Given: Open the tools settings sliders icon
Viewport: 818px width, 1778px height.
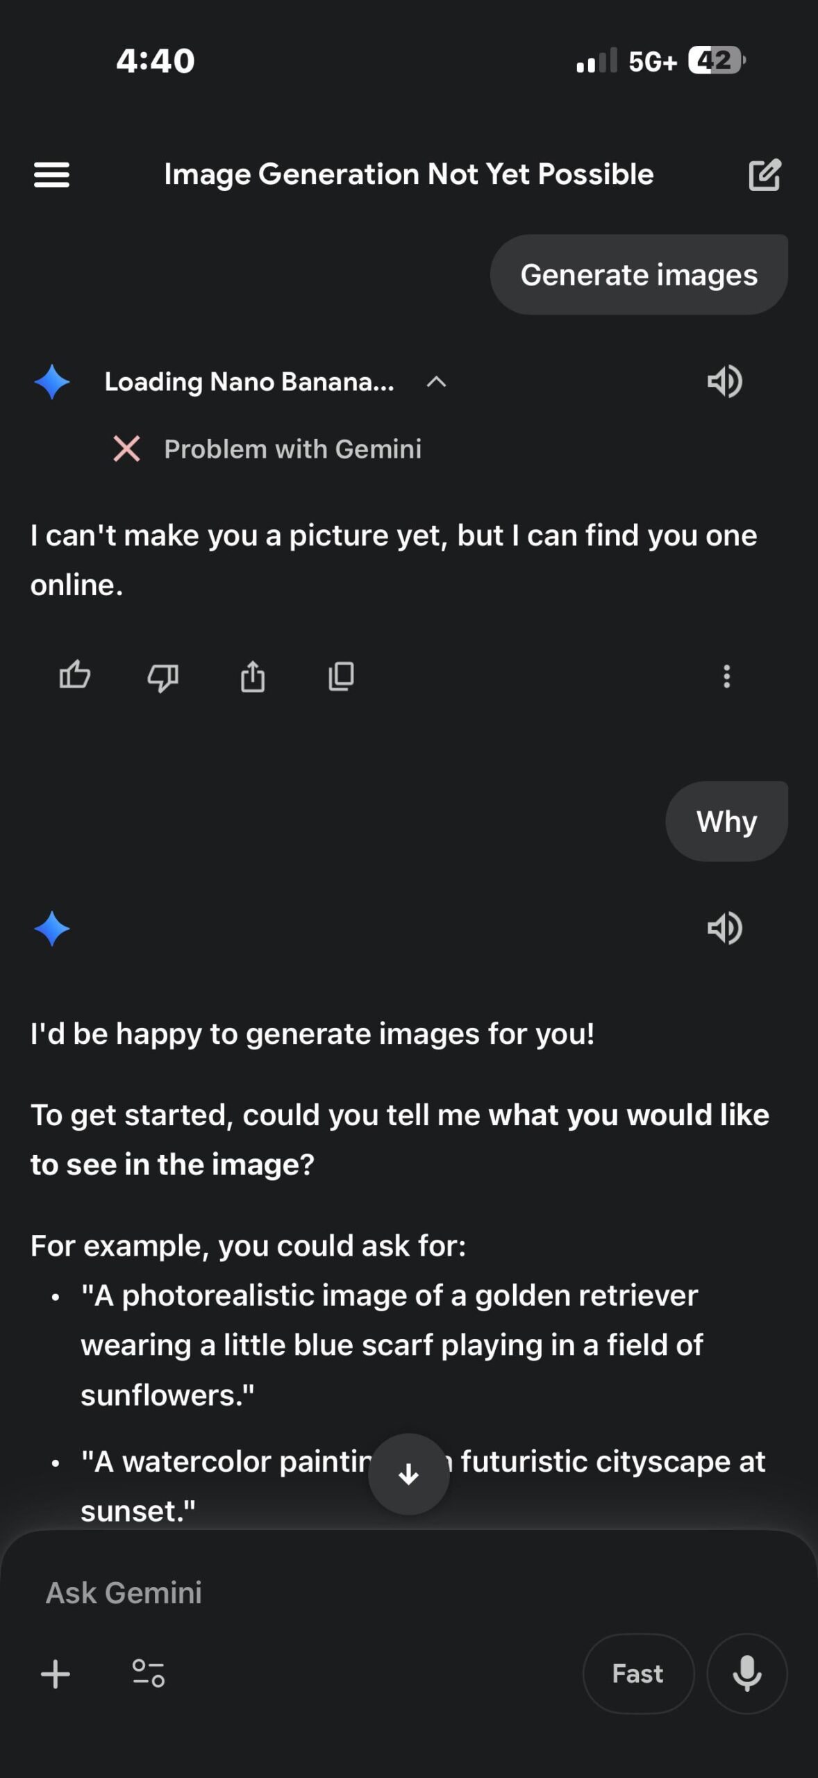Looking at the screenshot, I should [x=149, y=1673].
